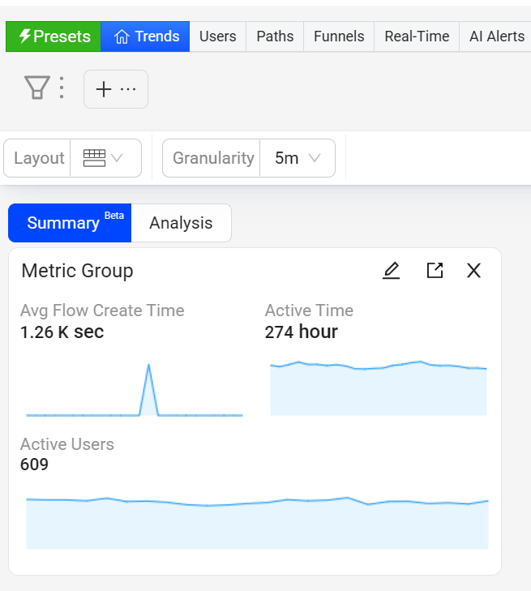Open the Paths tab

275,36
